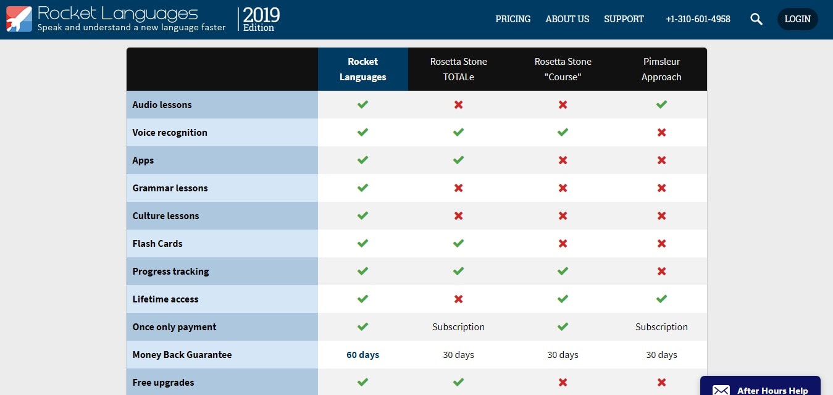Click the Rosetta Stone "Course" column header
This screenshot has width=833, height=395.
tap(563, 69)
